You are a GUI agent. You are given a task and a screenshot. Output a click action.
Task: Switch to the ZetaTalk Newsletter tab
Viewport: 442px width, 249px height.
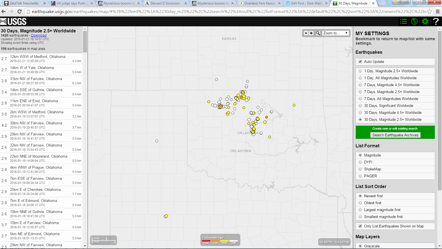point(24,3)
